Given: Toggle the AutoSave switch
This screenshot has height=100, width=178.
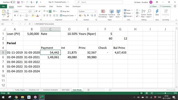Looking at the screenshot, I should (x=13, y=2).
